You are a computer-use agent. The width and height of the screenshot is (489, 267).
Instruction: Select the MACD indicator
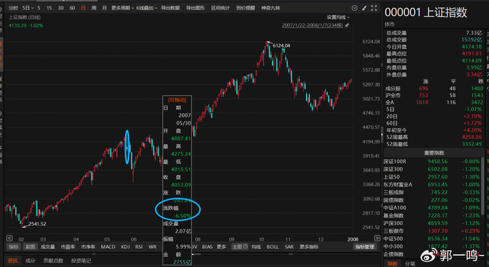click(x=108, y=247)
